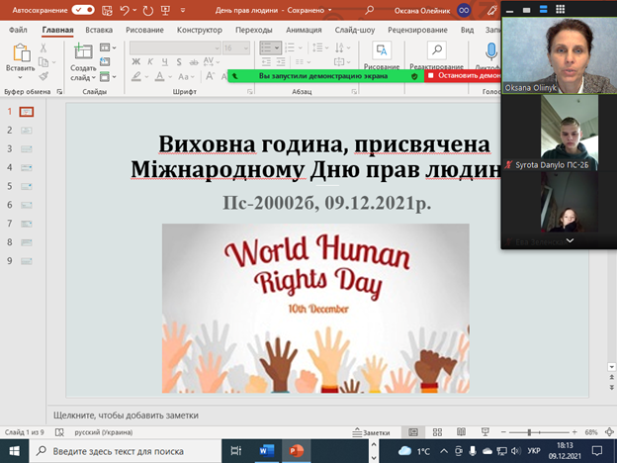Undo the last action
This screenshot has height=463, width=617.
[x=126, y=10]
